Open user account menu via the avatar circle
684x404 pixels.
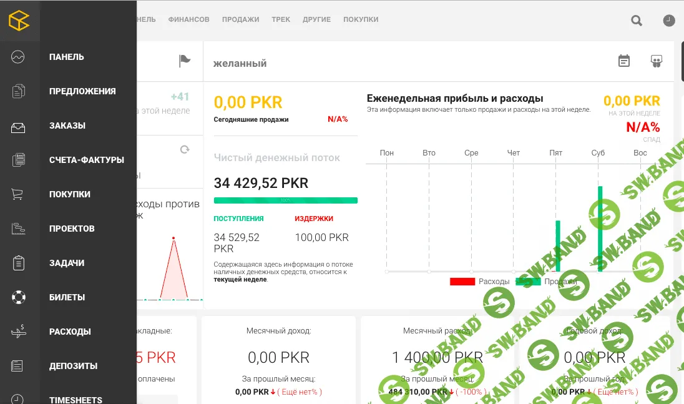[668, 20]
